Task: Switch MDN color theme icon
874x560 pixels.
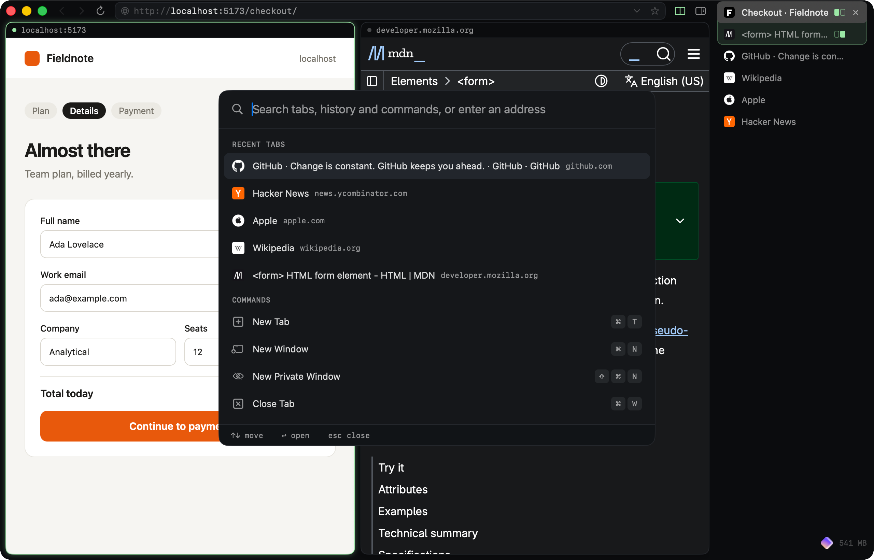Action: pyautogui.click(x=601, y=81)
